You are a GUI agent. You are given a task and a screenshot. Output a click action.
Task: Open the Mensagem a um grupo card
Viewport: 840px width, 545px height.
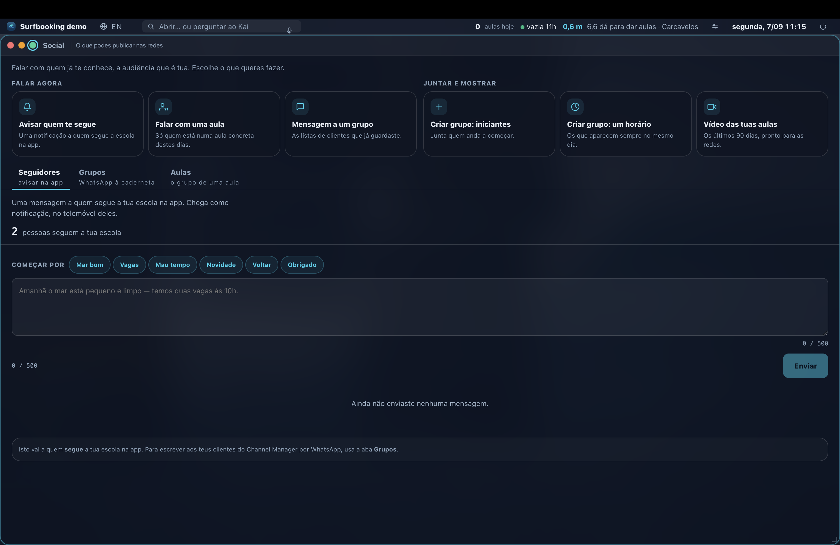tap(351, 124)
